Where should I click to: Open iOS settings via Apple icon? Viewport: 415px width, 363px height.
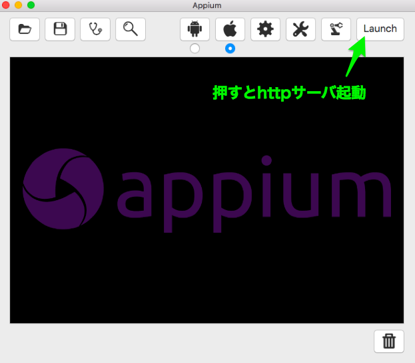click(x=230, y=29)
